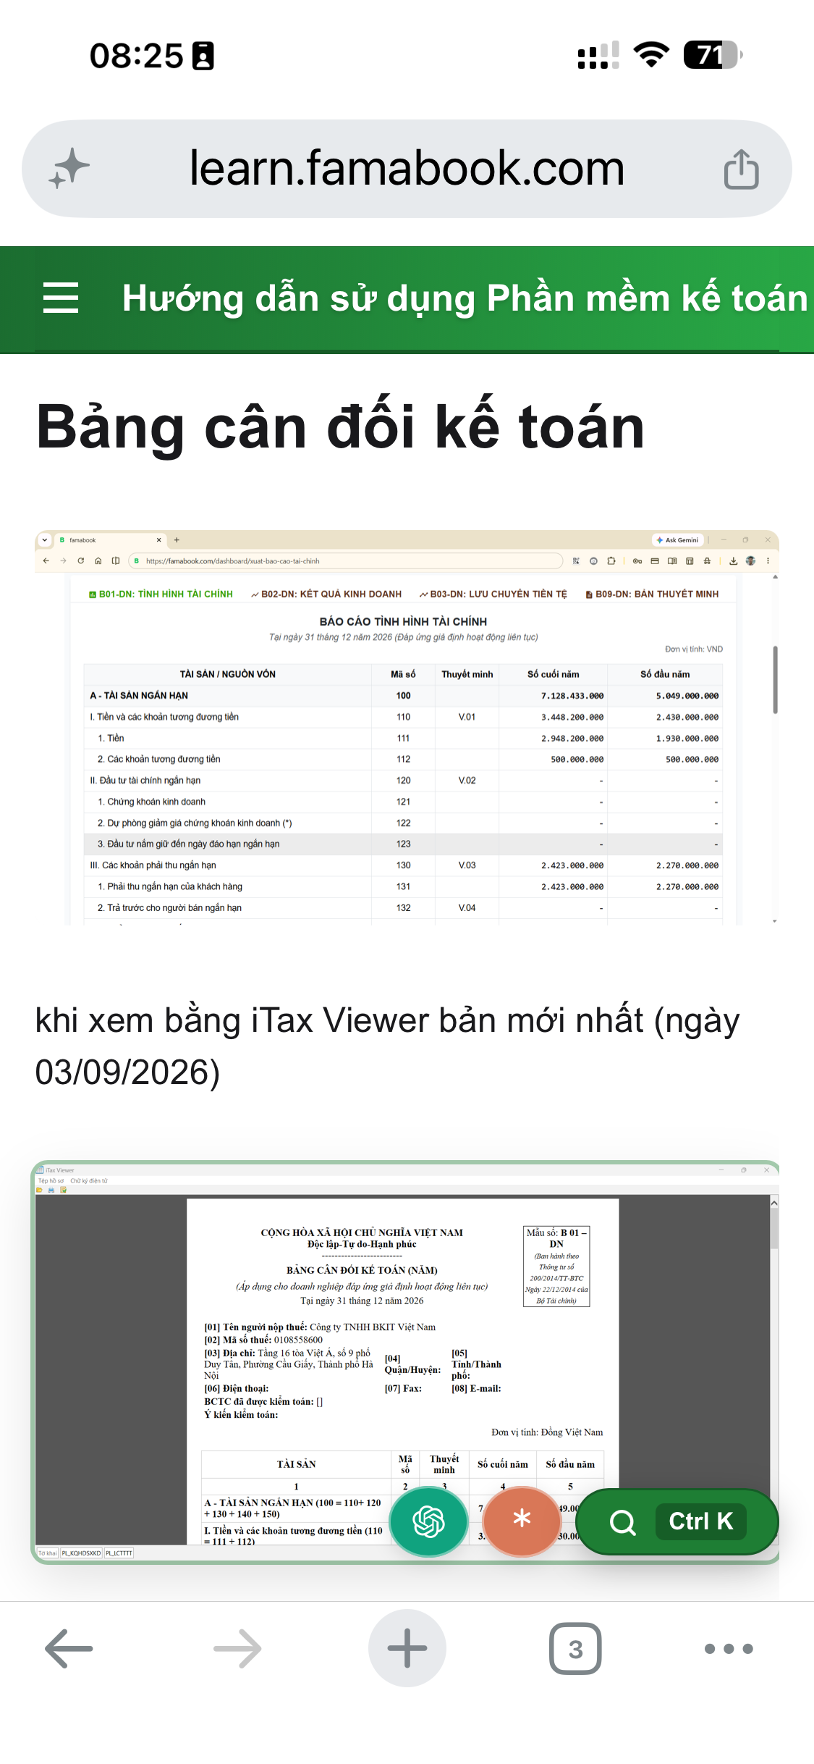Open a new tab with plus button
This screenshot has height=1764, width=814.
coord(407,1648)
